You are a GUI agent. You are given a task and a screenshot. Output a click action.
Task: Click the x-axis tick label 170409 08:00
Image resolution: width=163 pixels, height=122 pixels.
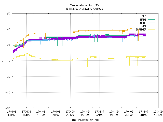(144, 113)
